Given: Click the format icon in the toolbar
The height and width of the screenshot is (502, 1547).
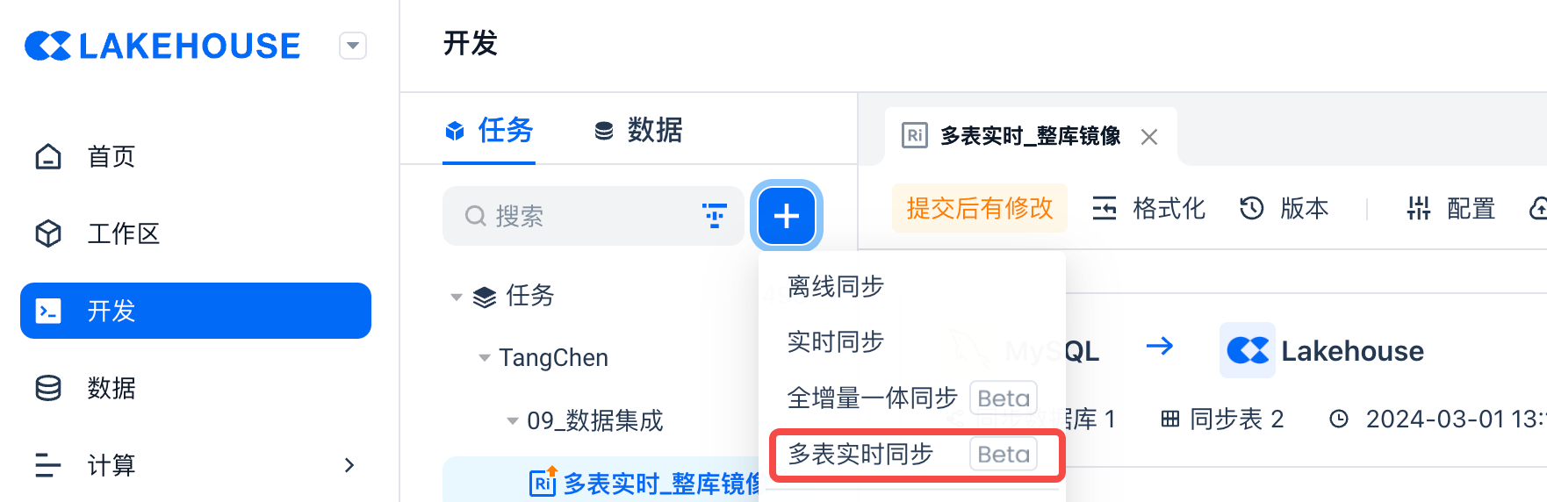Looking at the screenshot, I should pyautogui.click(x=1104, y=209).
